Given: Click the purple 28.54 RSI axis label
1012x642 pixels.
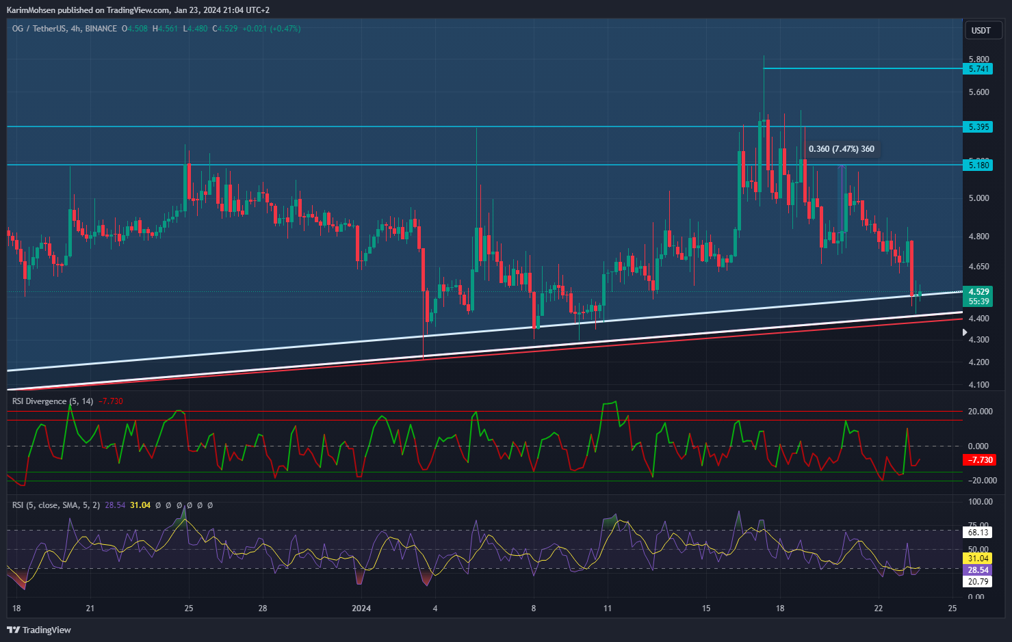Looking at the screenshot, I should (978, 570).
